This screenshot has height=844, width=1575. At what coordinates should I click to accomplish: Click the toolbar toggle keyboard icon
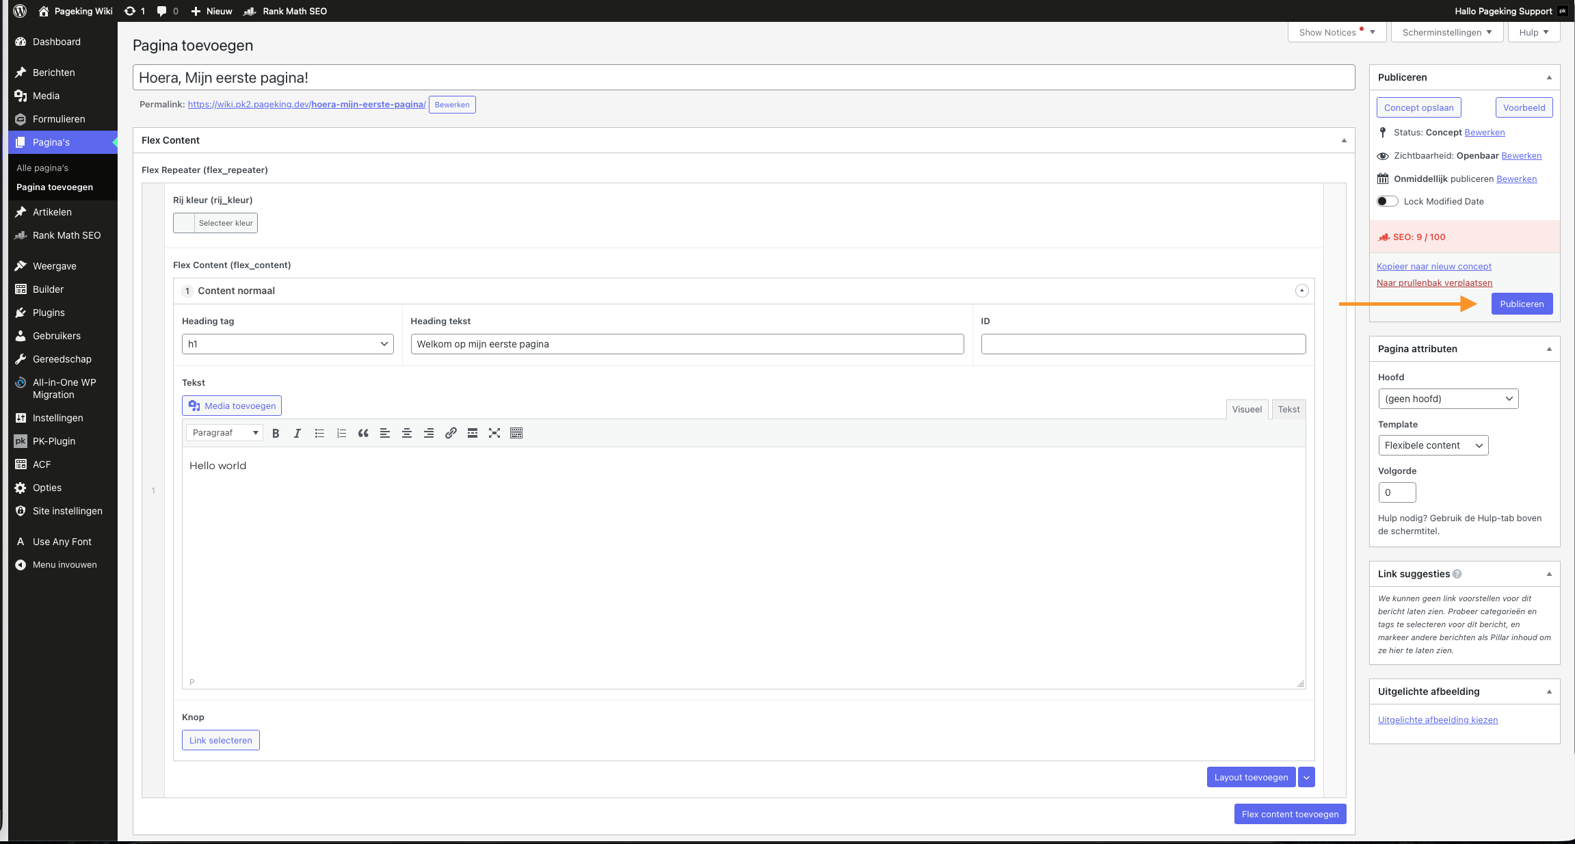click(x=516, y=433)
